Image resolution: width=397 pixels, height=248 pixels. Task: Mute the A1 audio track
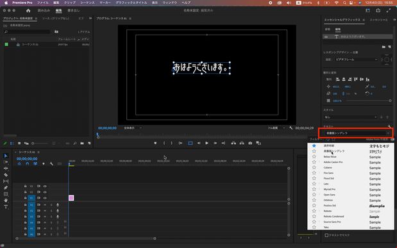click(x=45, y=204)
